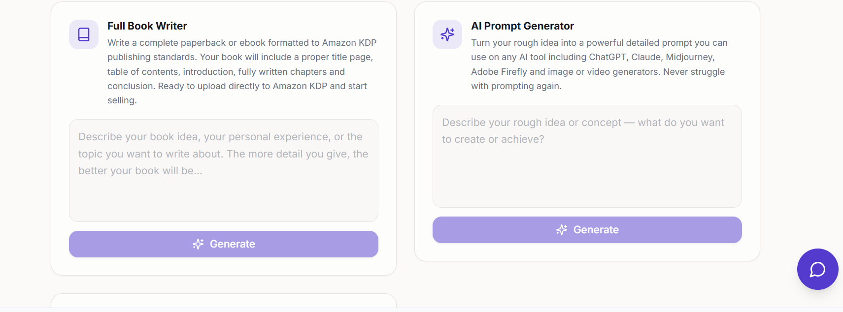This screenshot has height=312, width=843.
Task: Click the Full Book Writer heading
Action: click(x=147, y=26)
